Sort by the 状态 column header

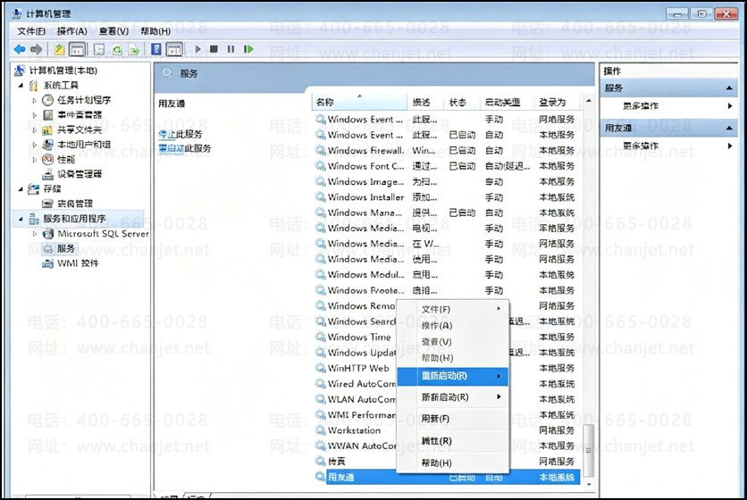tap(462, 102)
